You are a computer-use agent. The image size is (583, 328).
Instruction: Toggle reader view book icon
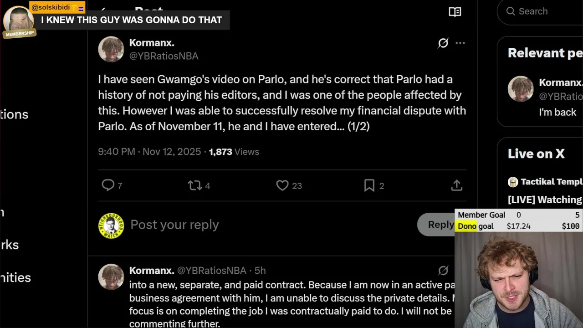pyautogui.click(x=455, y=12)
